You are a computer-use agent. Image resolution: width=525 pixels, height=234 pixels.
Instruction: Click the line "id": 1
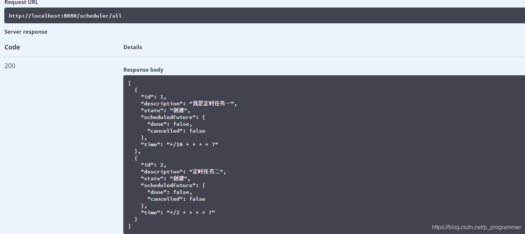point(153,97)
